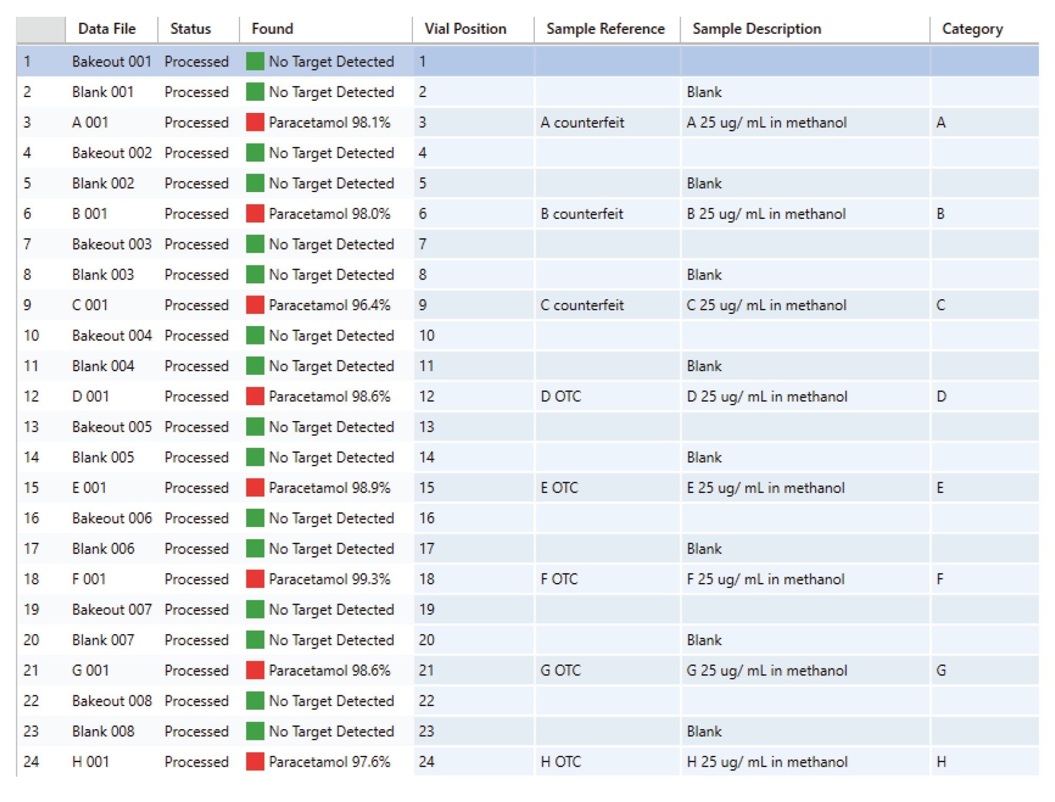Select the Blank 007 data file cell
1055x802 pixels.
tap(103, 640)
